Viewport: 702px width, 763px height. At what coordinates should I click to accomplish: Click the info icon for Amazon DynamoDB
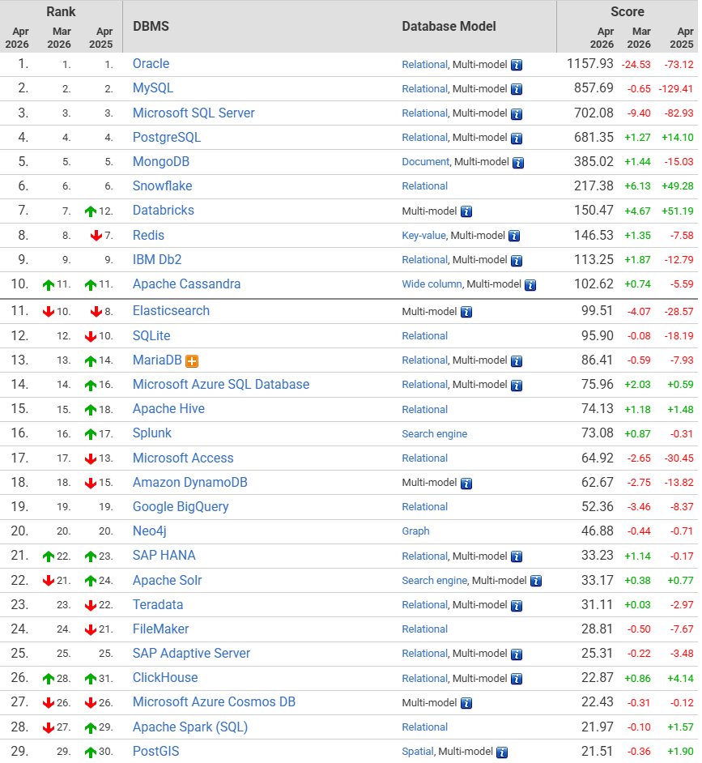(466, 484)
